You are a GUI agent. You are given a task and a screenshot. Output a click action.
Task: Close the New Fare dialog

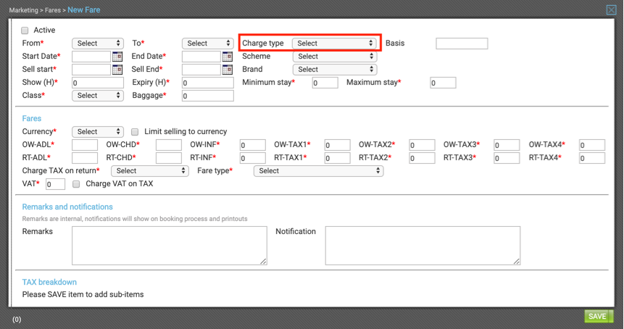point(611,9)
